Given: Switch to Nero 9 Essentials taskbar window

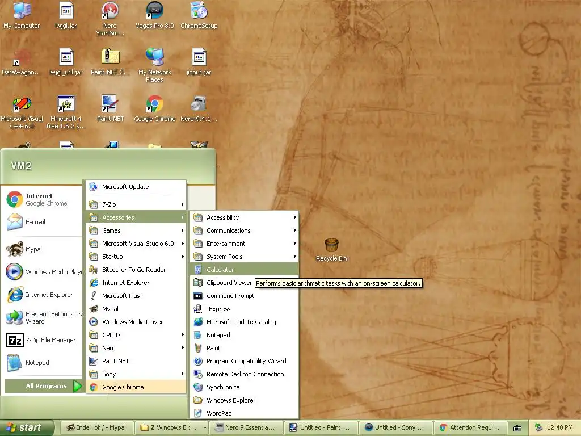Looking at the screenshot, I should (247, 427).
